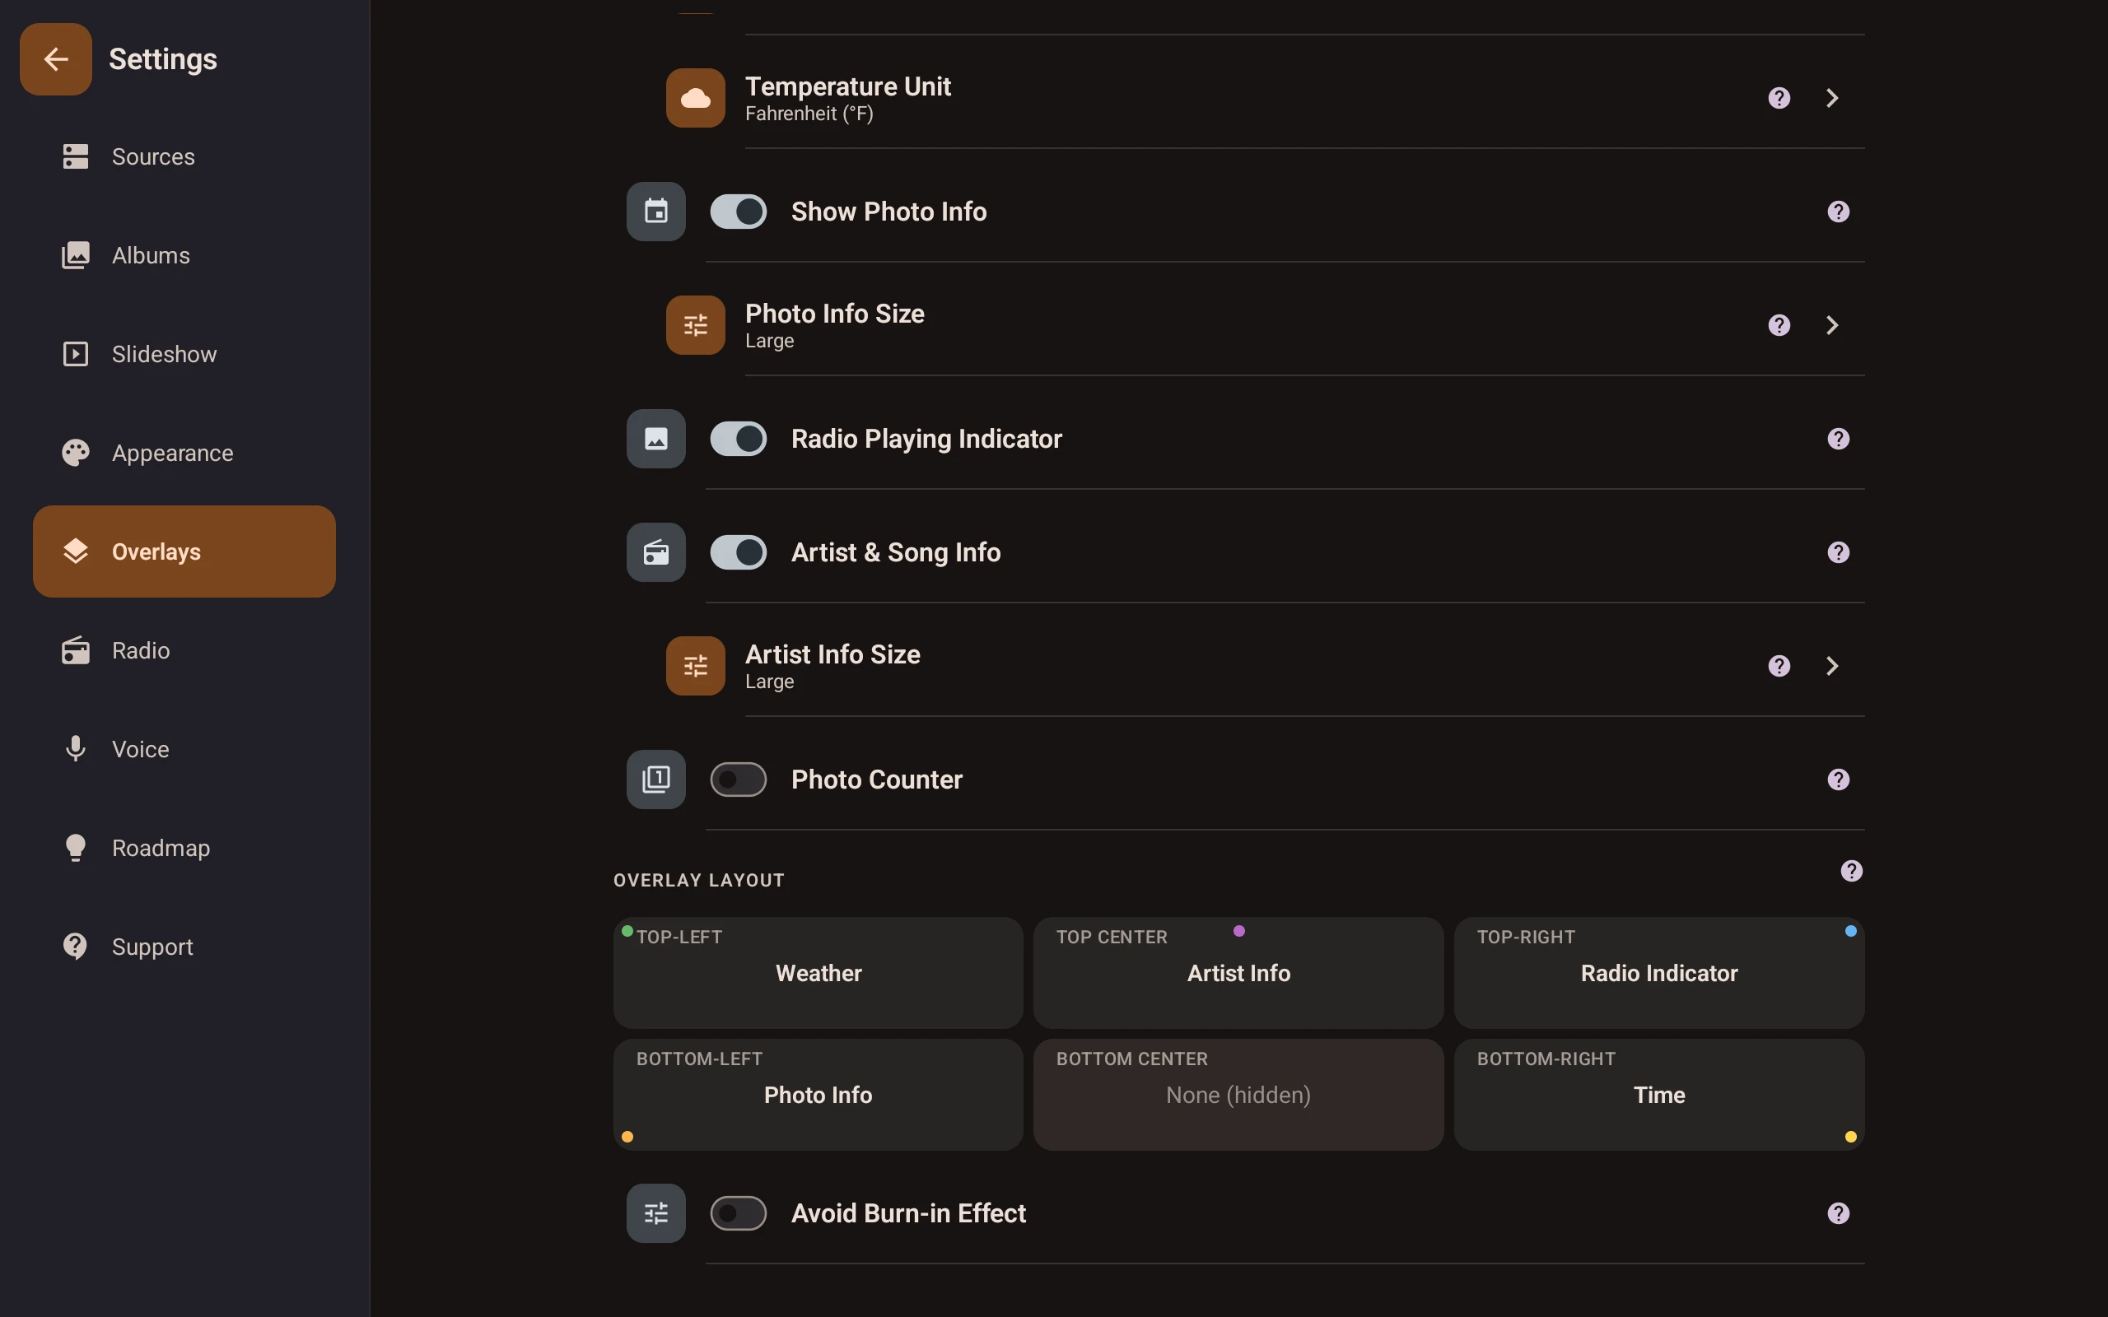Change the Top-Left overlay slot showing Weather

coord(818,972)
